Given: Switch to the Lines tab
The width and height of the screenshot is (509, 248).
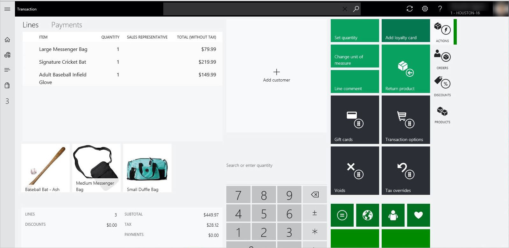Looking at the screenshot, I should tap(31, 25).
